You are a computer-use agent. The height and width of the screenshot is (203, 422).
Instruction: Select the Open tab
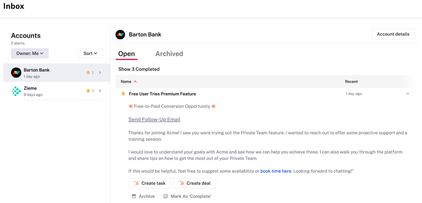126,54
